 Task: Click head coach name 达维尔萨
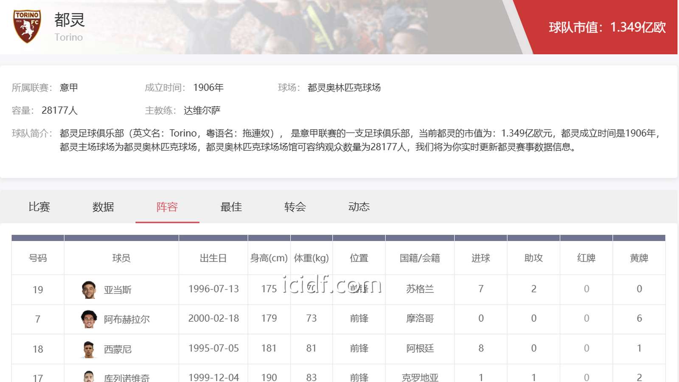[x=202, y=110]
